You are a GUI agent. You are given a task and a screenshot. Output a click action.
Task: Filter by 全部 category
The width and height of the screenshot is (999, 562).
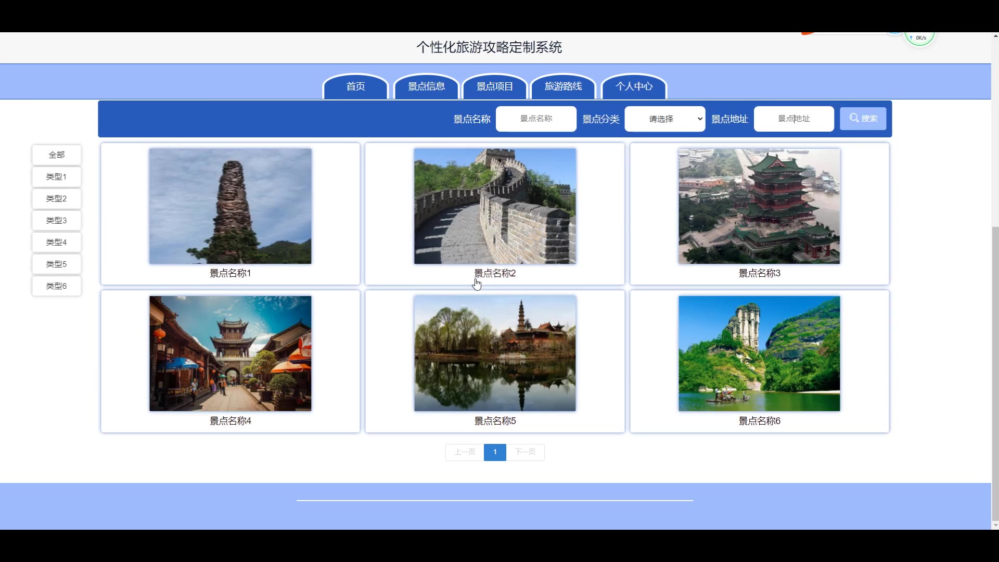[57, 155]
